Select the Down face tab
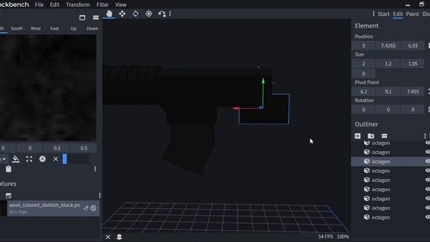 tap(92, 28)
